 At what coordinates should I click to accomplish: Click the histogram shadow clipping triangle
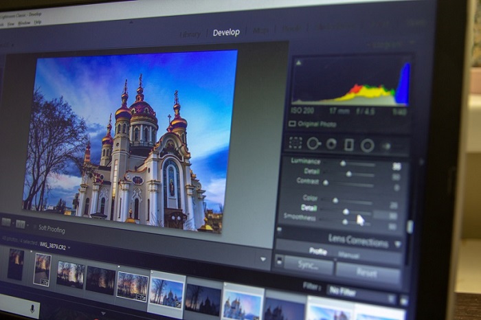click(298, 63)
